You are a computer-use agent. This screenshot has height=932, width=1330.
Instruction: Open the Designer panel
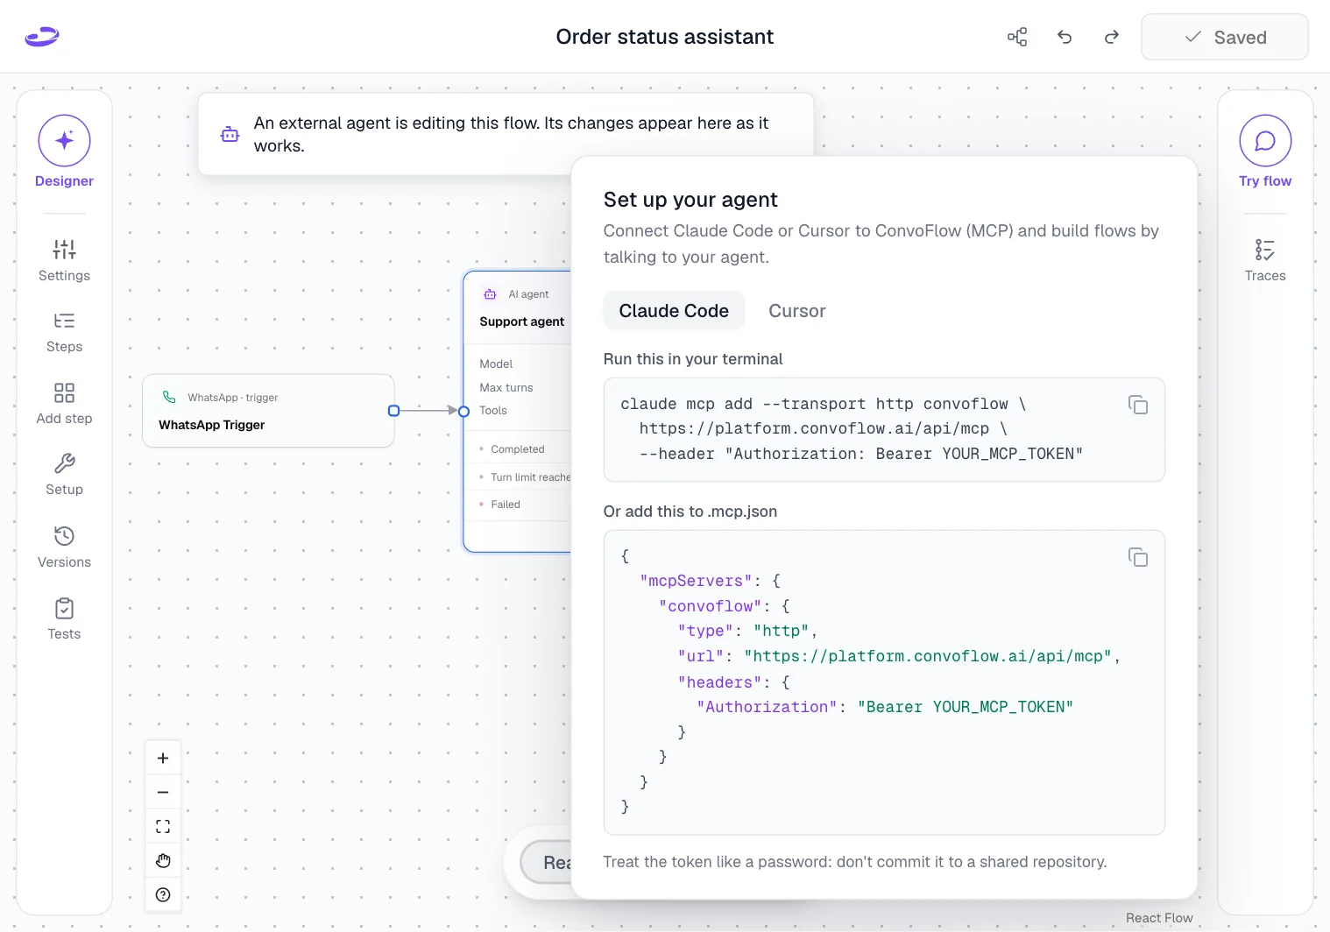tap(64, 152)
